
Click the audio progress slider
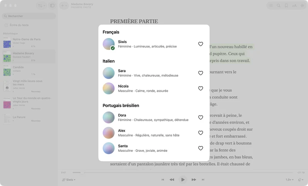click(x=183, y=172)
